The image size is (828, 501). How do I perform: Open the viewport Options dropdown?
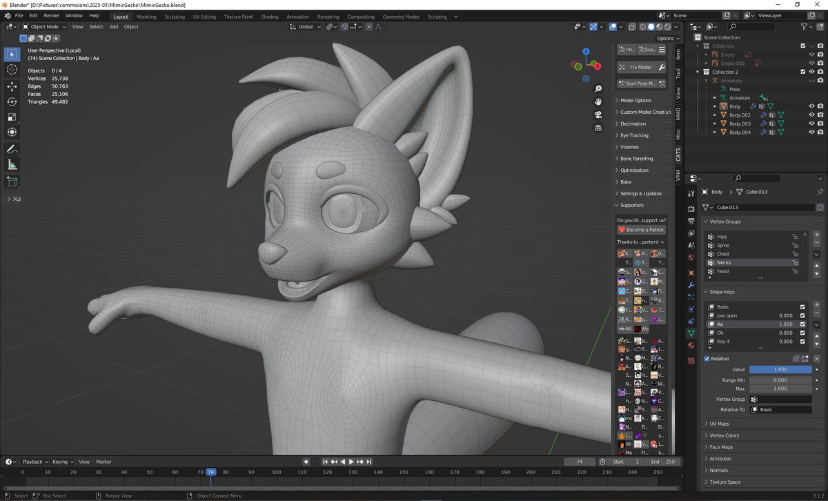coord(667,38)
